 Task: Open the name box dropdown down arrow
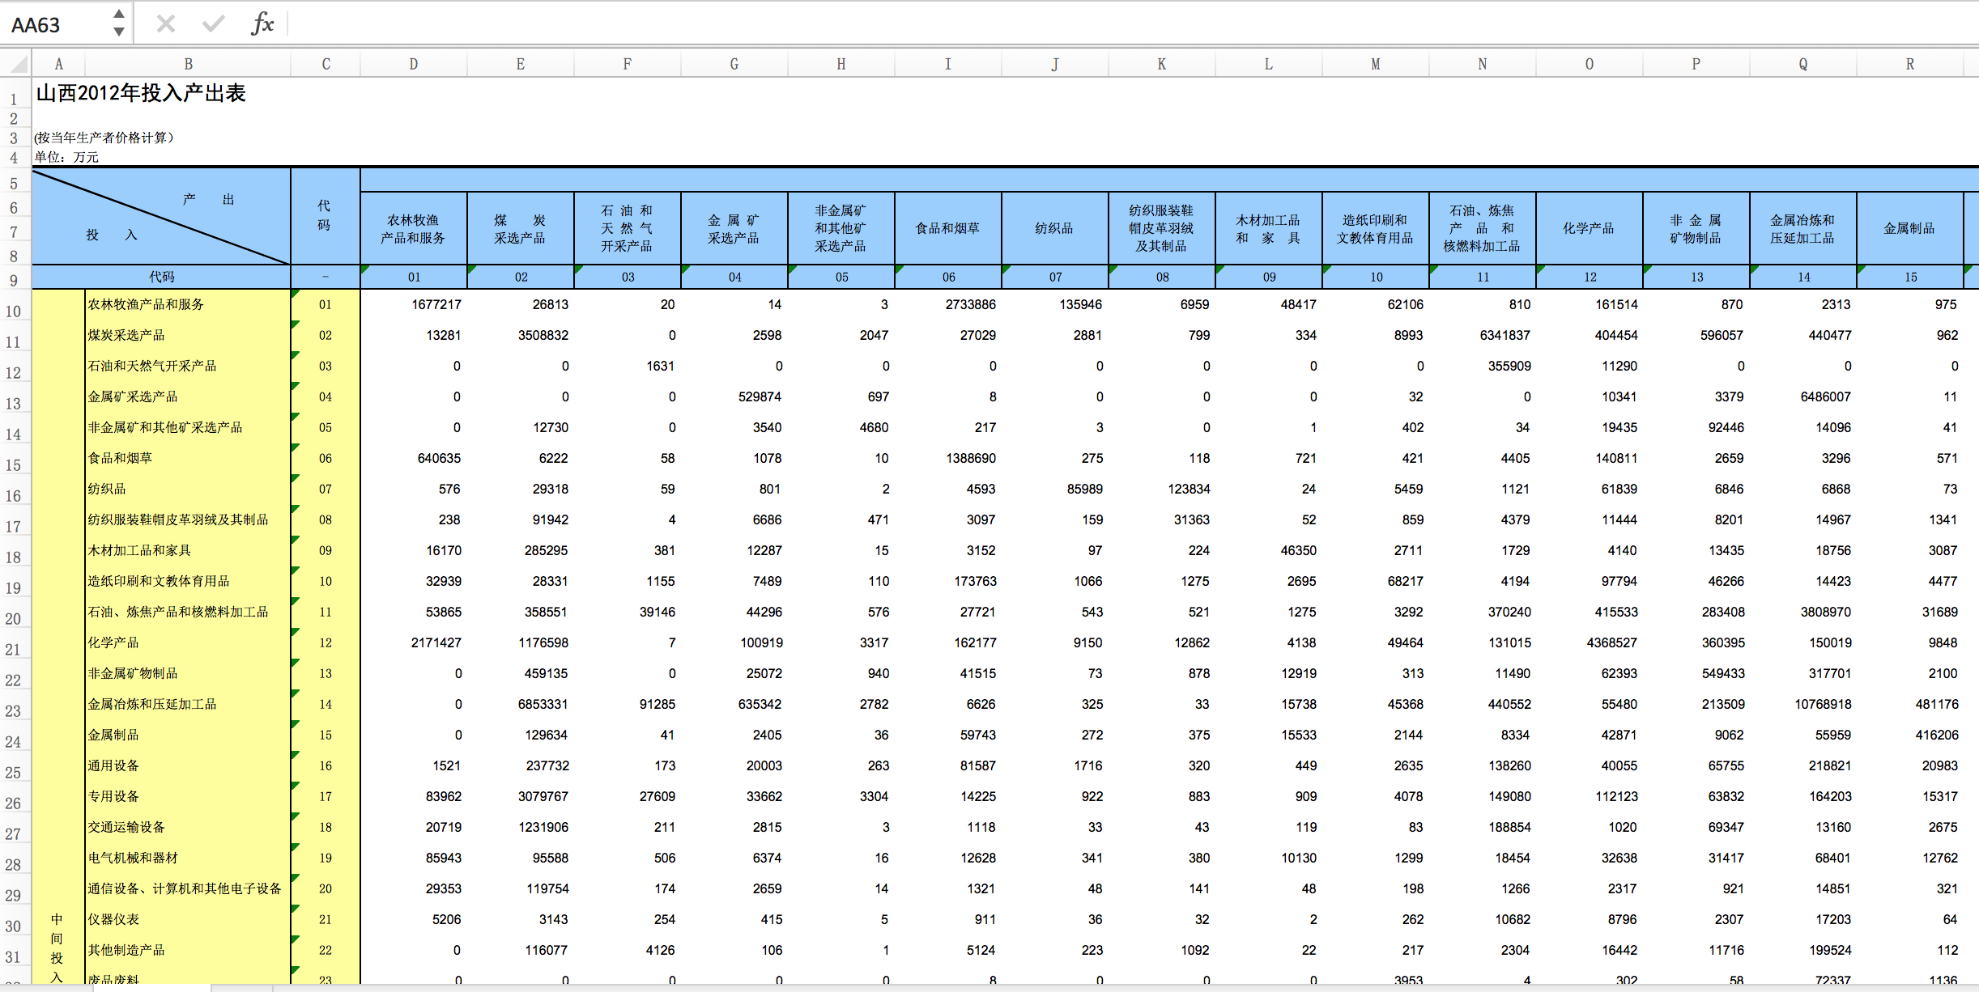click(x=119, y=32)
